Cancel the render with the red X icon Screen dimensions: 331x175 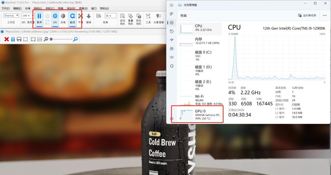(x=6, y=39)
